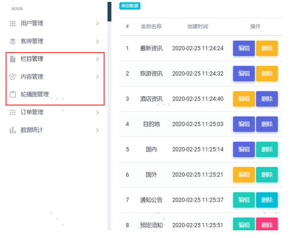This screenshot has height=238, width=294.
Task: Click the timestamp 2020-02-25 11:24:24
Action: coord(198,48)
